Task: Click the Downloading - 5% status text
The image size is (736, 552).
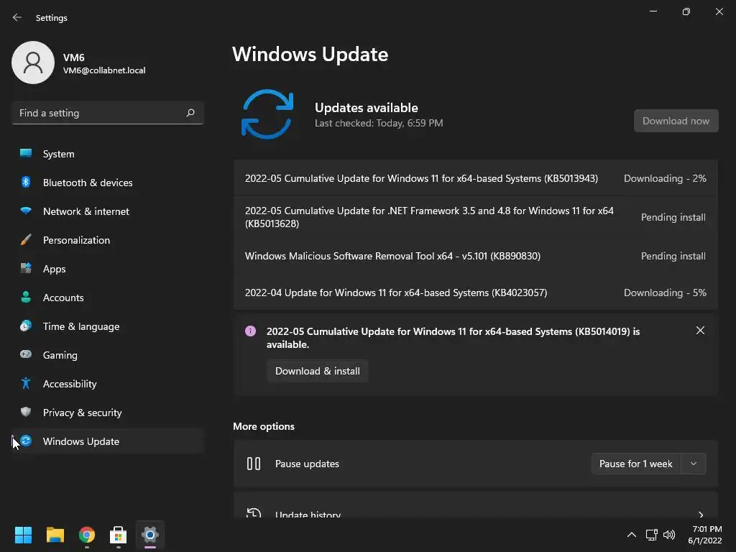Action: pos(665,293)
